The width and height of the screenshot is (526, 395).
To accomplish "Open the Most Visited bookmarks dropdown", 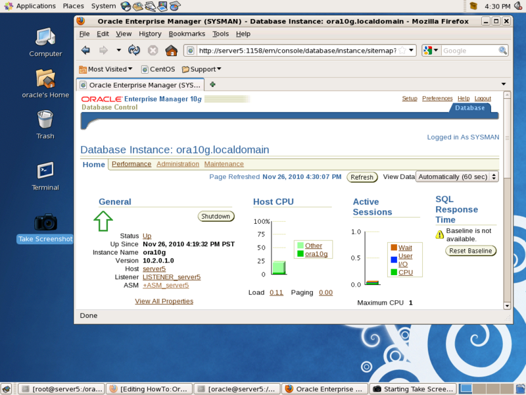I will (106, 69).
